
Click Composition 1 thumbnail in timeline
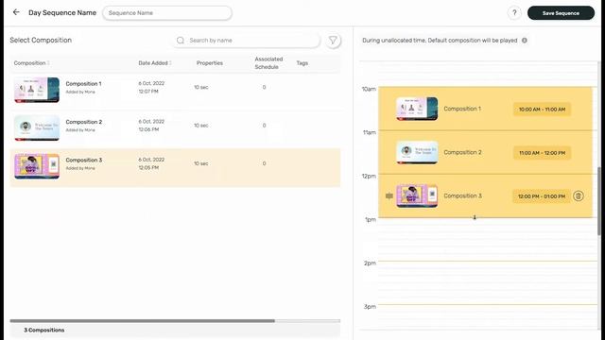417,109
